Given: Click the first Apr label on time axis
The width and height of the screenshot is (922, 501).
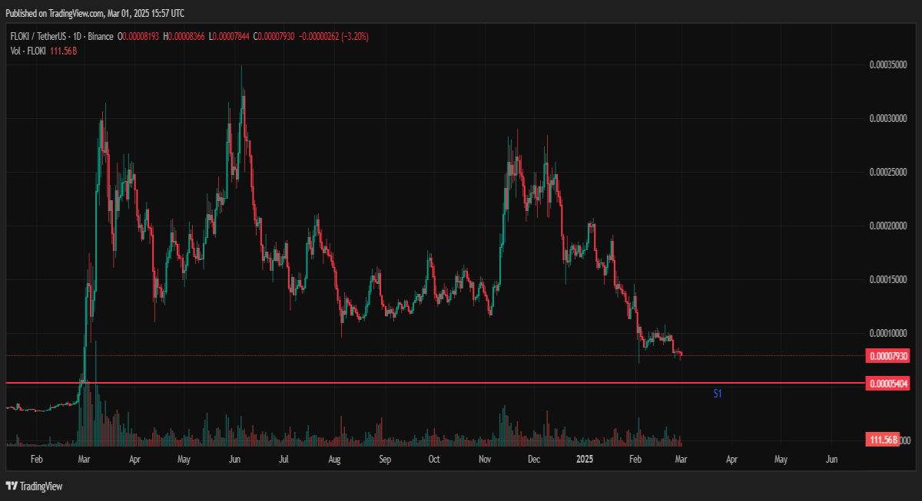Looking at the screenshot, I should [x=134, y=460].
